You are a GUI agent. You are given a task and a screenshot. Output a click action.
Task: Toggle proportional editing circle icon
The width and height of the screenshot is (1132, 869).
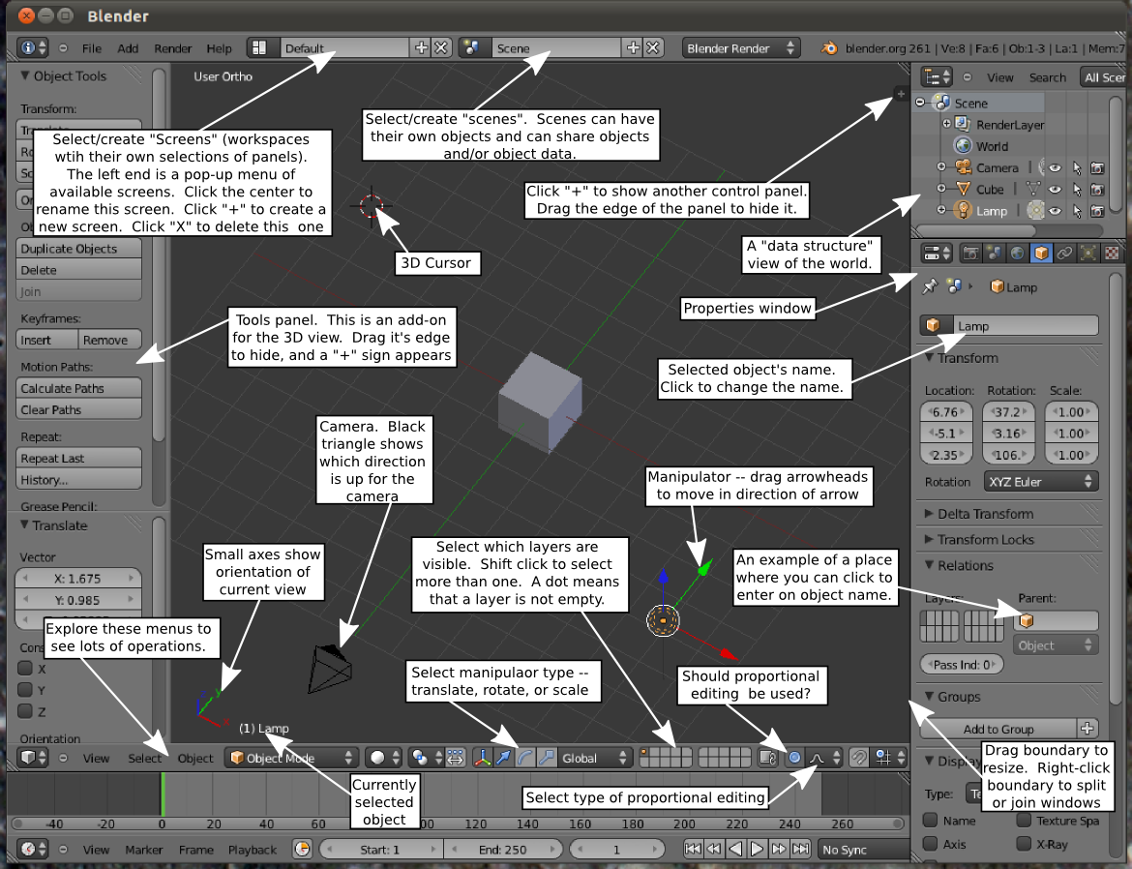tap(794, 757)
